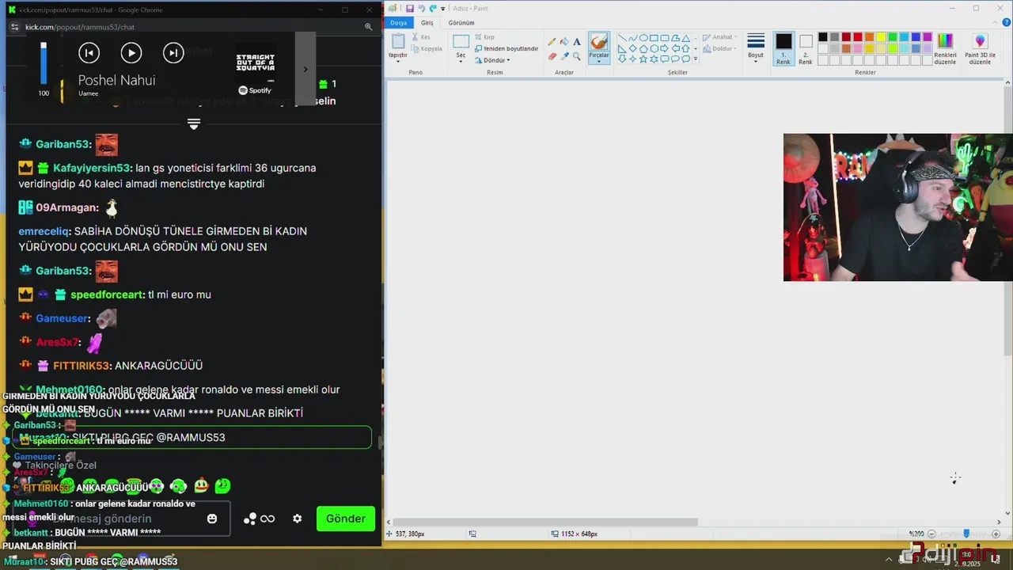Pick the straight line shape
1013x570 pixels.
coord(622,37)
